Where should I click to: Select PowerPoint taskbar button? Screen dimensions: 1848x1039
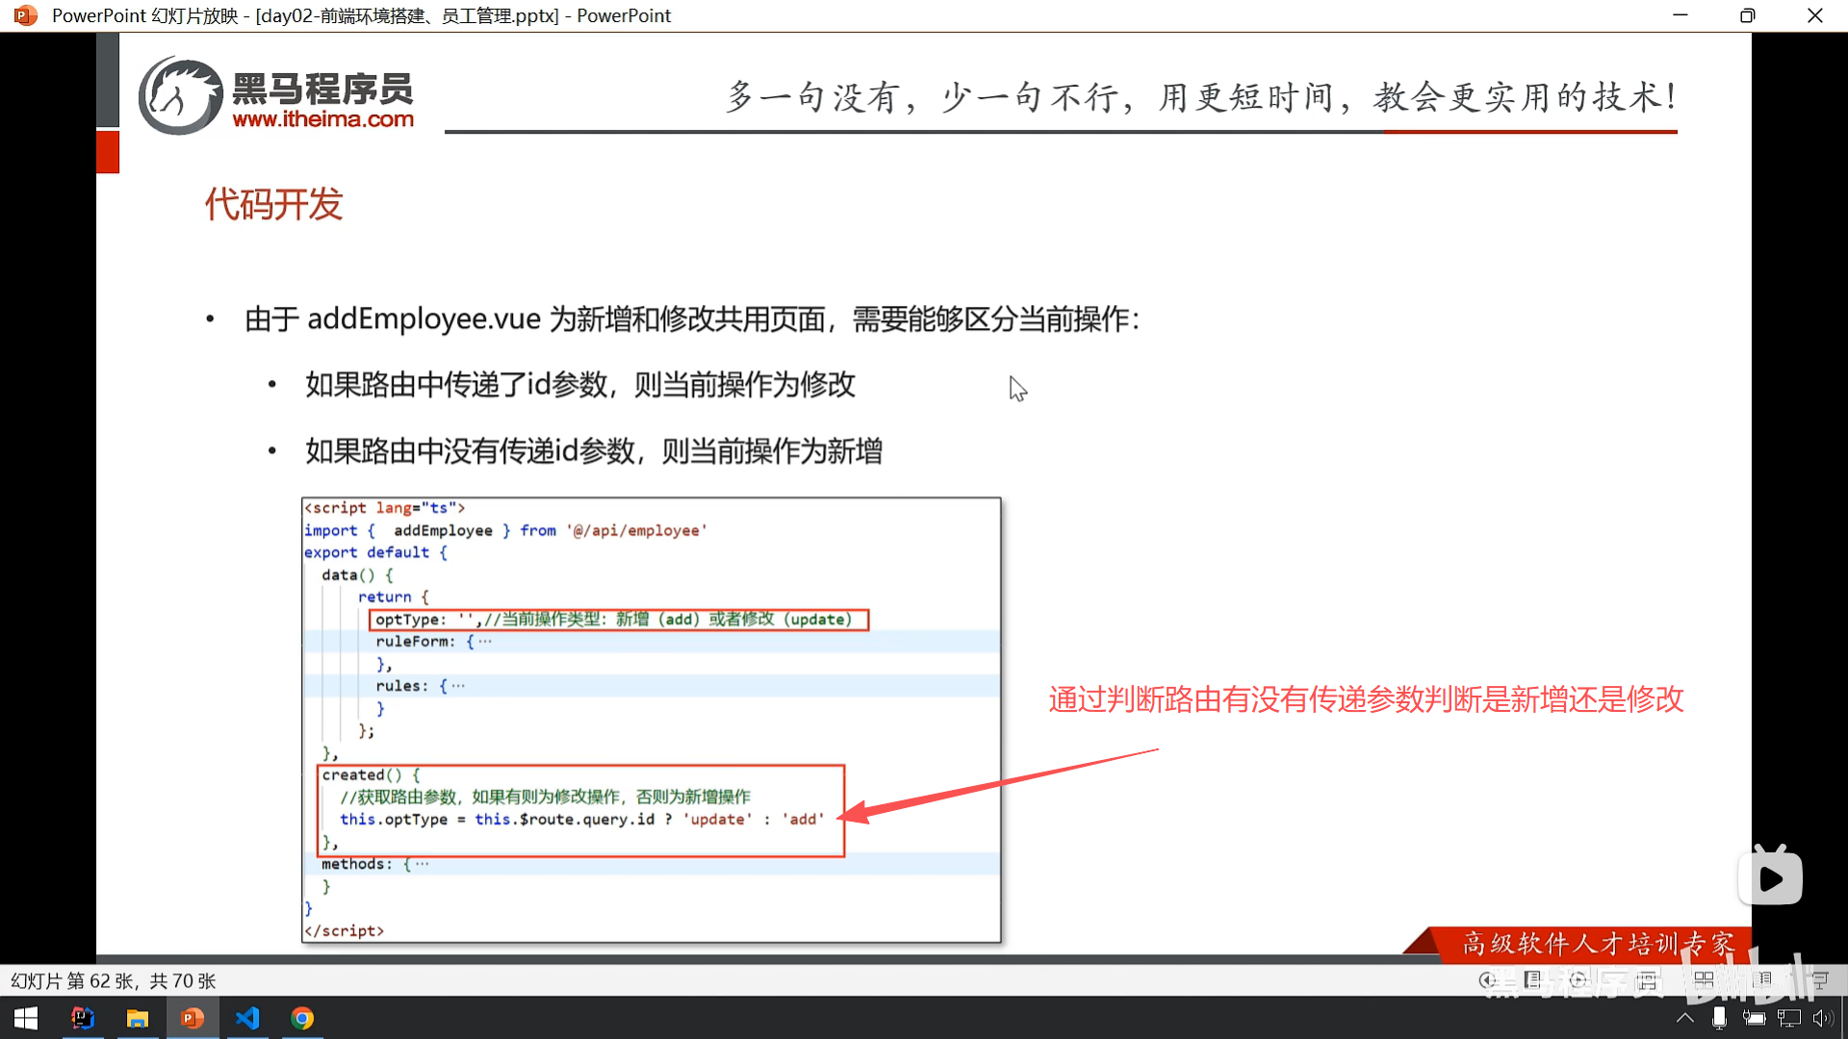click(192, 1018)
